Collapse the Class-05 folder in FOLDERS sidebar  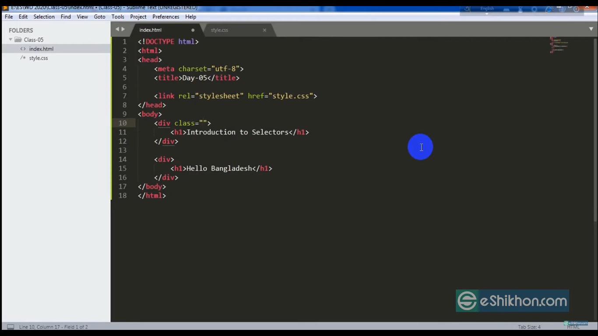[x=10, y=39]
